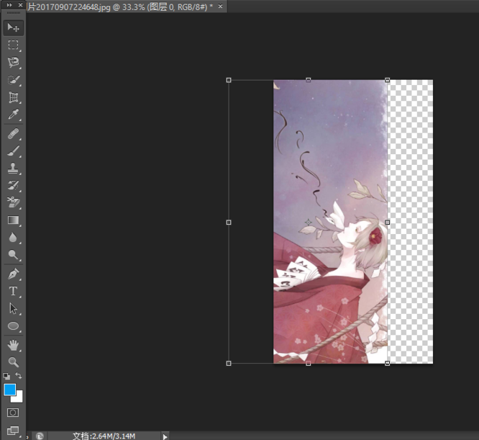Click the middle-right transform handle
The image size is (479, 440).
388,223
